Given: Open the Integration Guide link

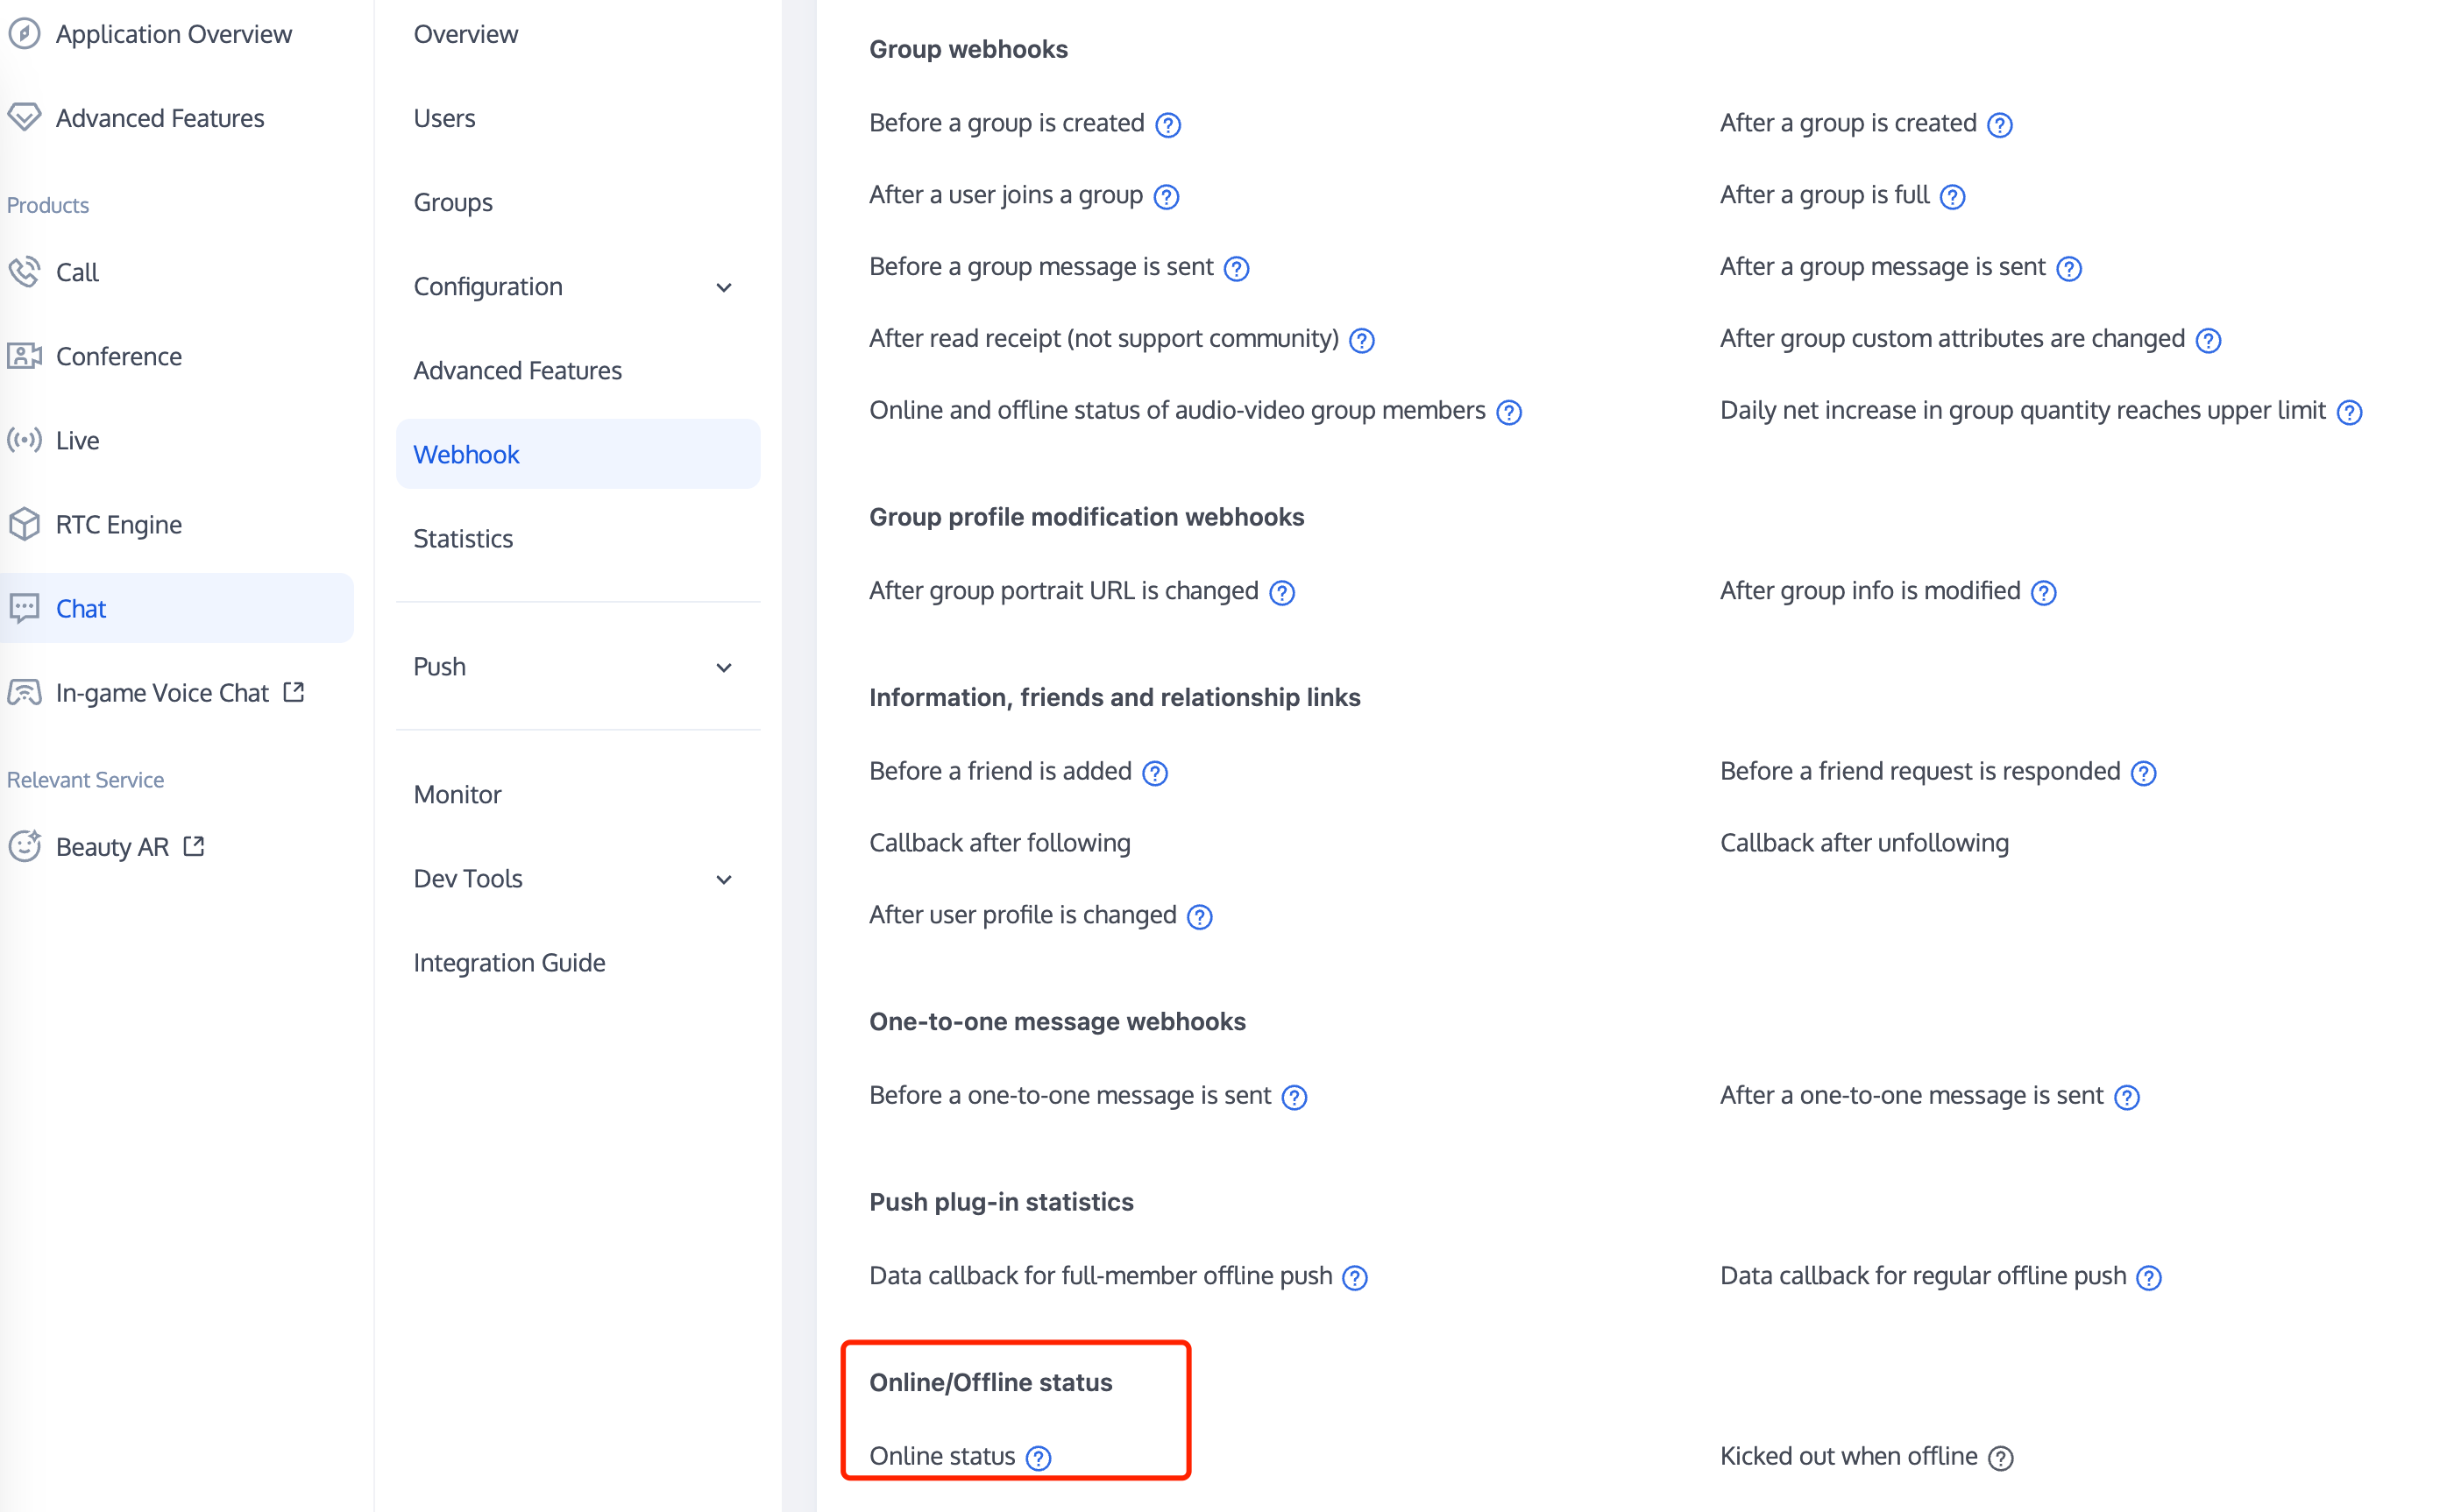Looking at the screenshot, I should (x=509, y=963).
